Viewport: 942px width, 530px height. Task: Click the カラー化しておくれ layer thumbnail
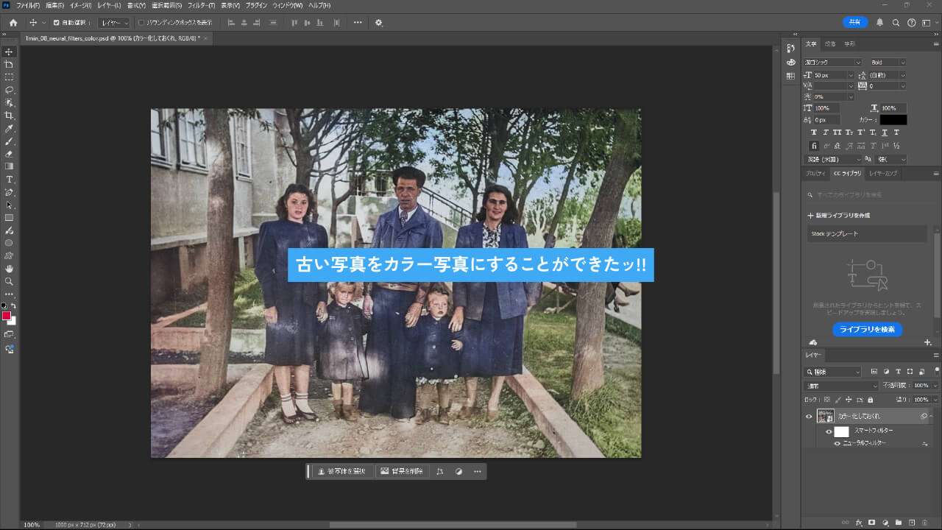tap(825, 417)
